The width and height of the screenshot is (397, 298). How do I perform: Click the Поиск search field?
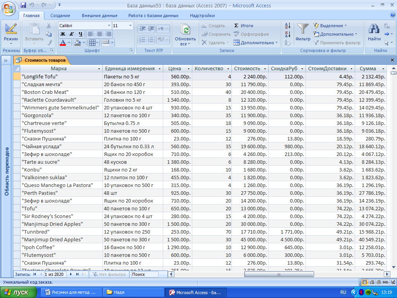click(x=145, y=274)
